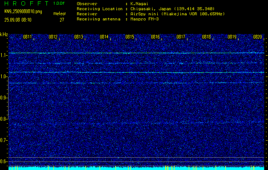
Task: Click the meteot label
Action: pos(60,14)
